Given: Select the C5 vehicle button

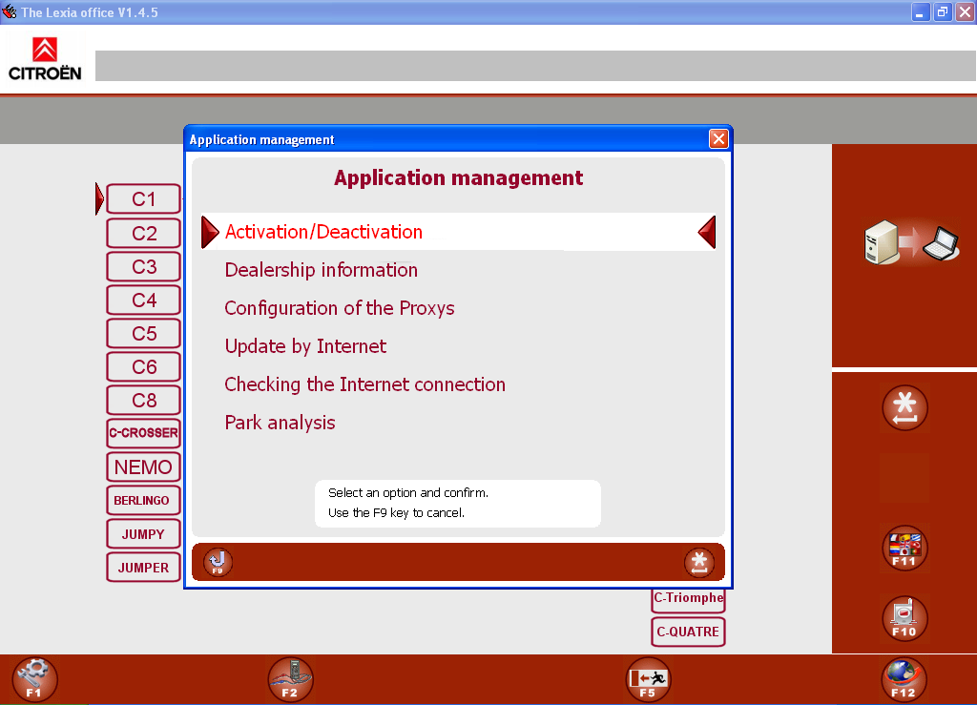Looking at the screenshot, I should [144, 333].
